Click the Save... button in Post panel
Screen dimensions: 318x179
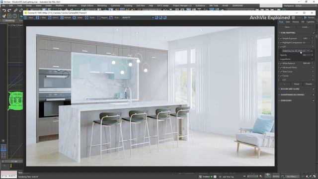click(x=288, y=27)
